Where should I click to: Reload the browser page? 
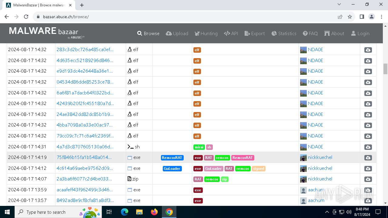point(26,17)
